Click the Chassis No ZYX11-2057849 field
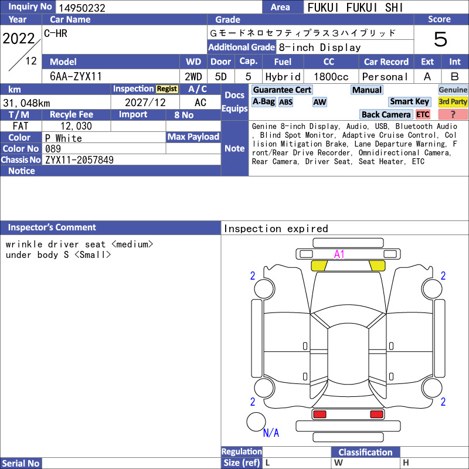The height and width of the screenshot is (469, 469). pos(131,159)
